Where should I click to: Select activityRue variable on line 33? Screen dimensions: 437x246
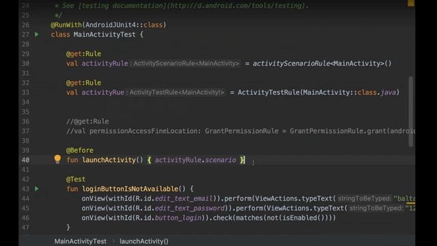[103, 93]
